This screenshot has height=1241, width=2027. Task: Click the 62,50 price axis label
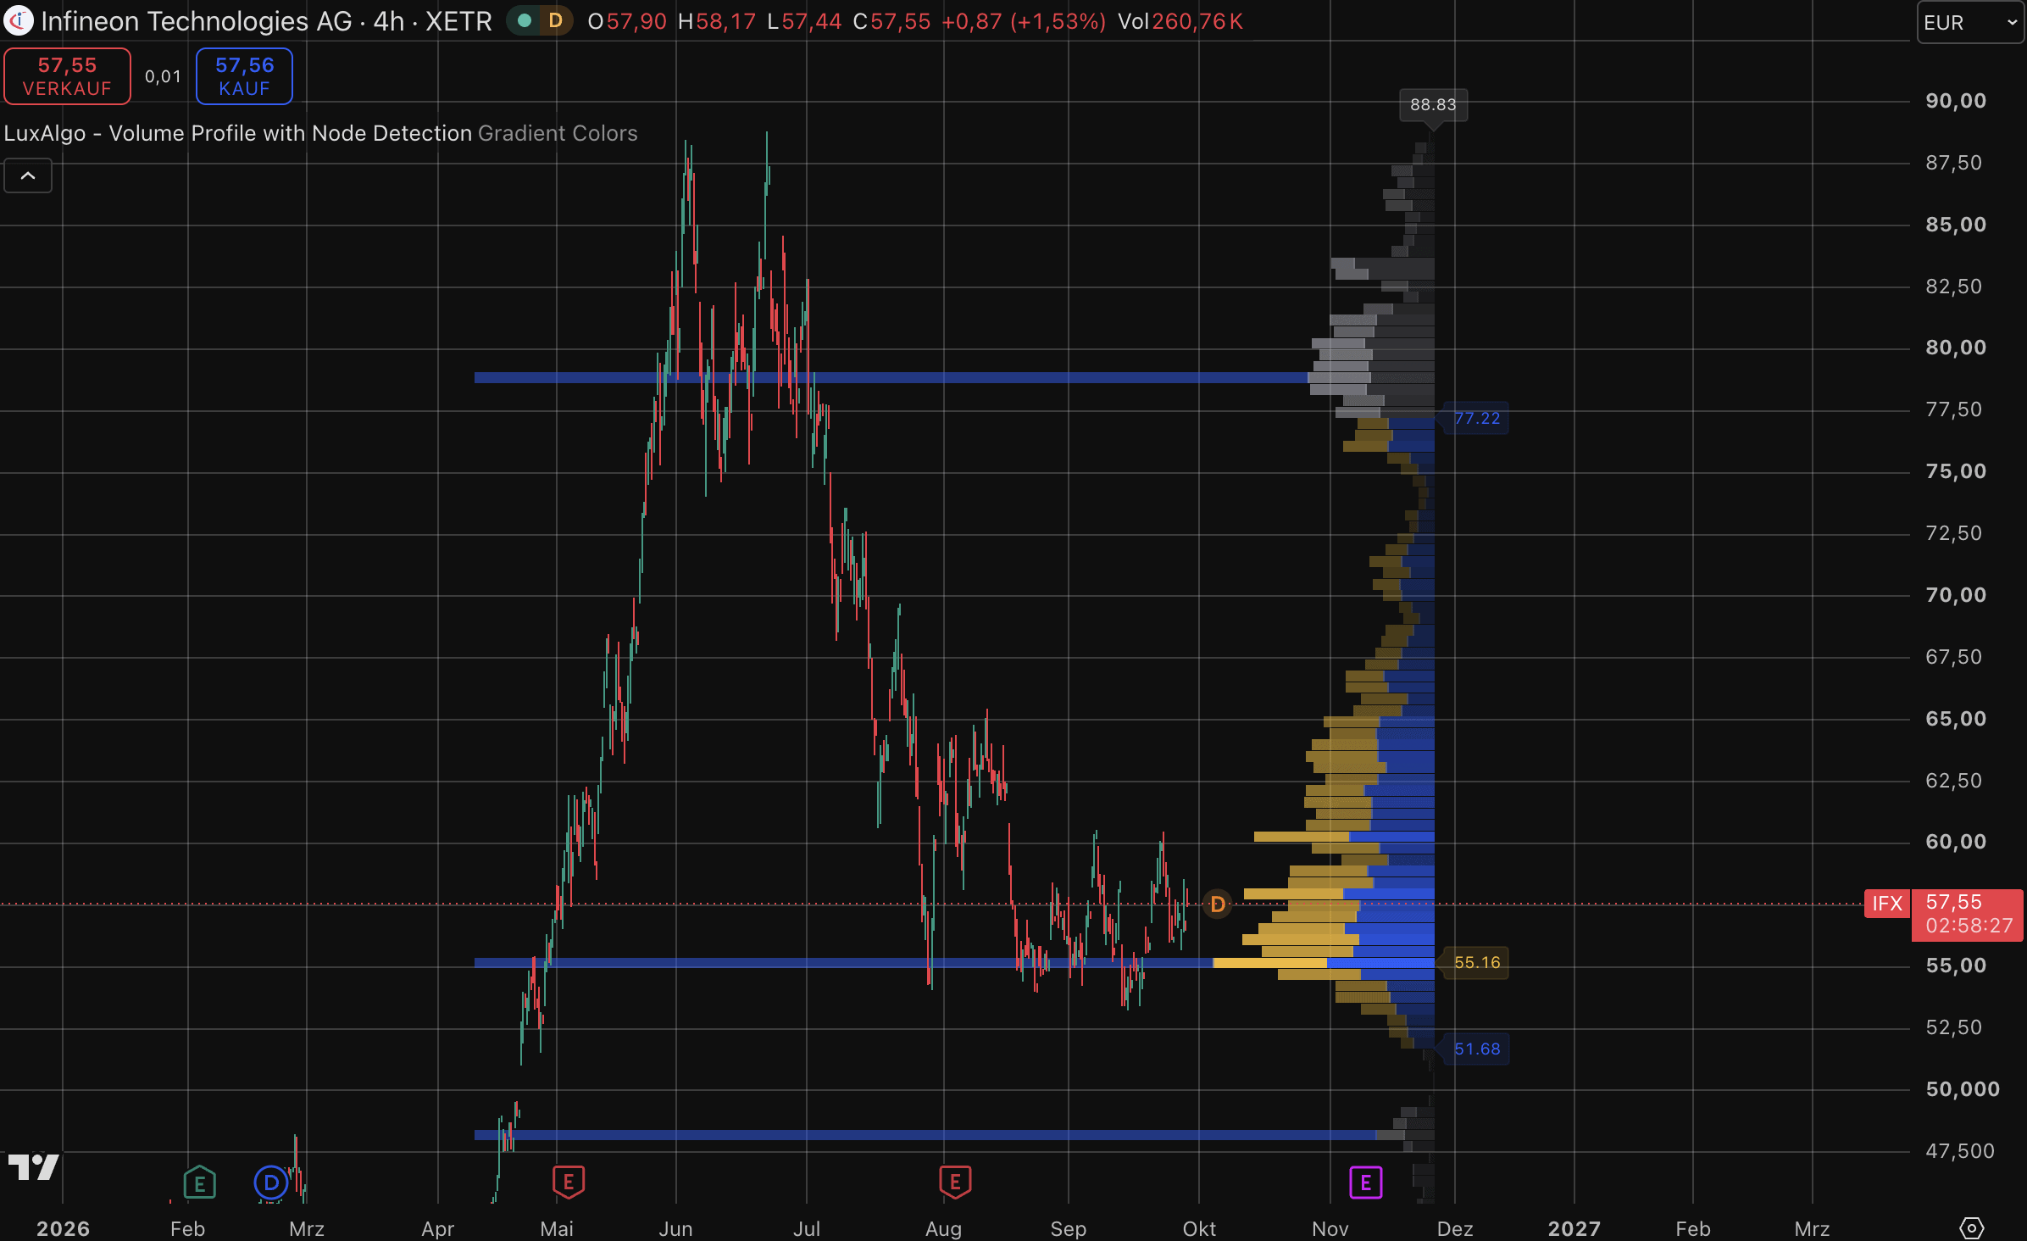tap(1954, 781)
